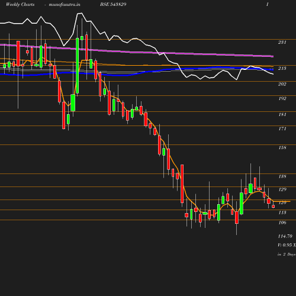
Task: Select the 114.70 last price value
Action: (x=285, y=236)
